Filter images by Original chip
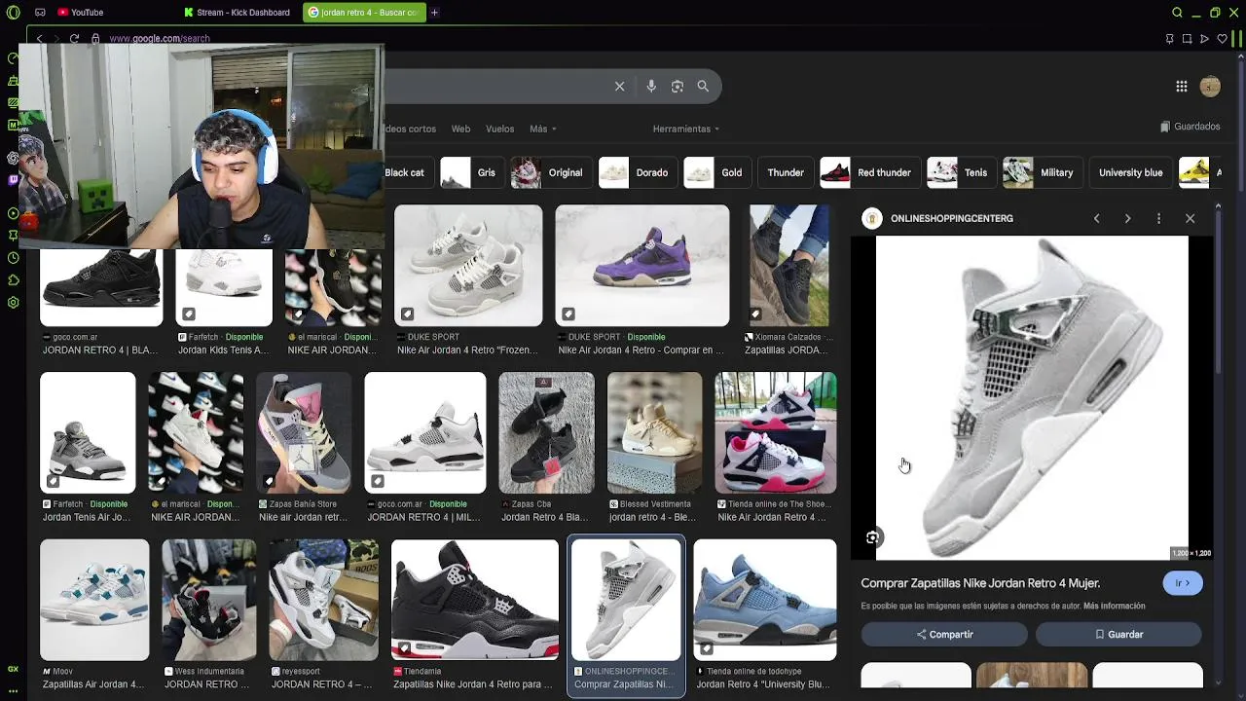This screenshot has width=1246, height=701. (x=550, y=172)
